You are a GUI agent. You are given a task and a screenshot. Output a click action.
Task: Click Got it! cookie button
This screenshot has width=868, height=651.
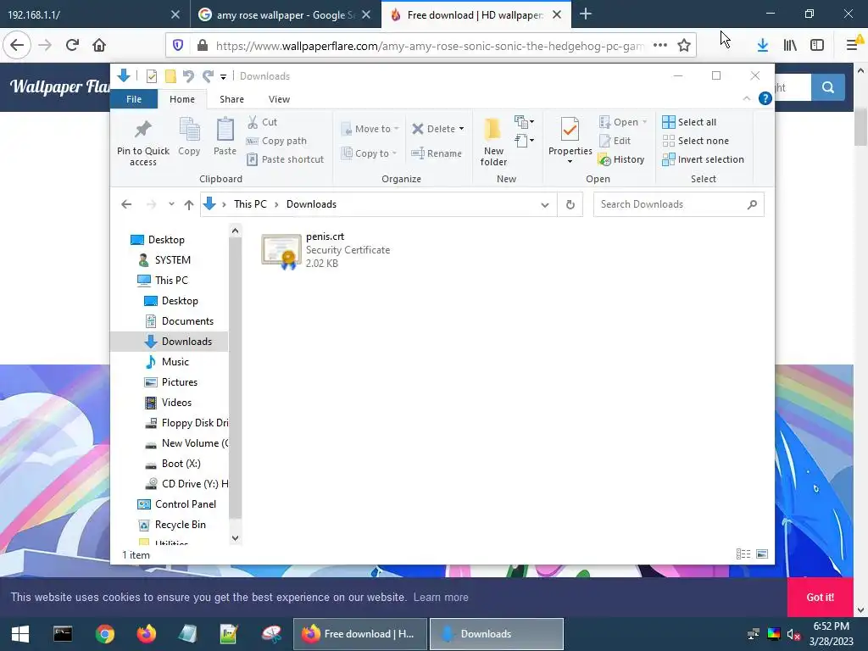820,598
